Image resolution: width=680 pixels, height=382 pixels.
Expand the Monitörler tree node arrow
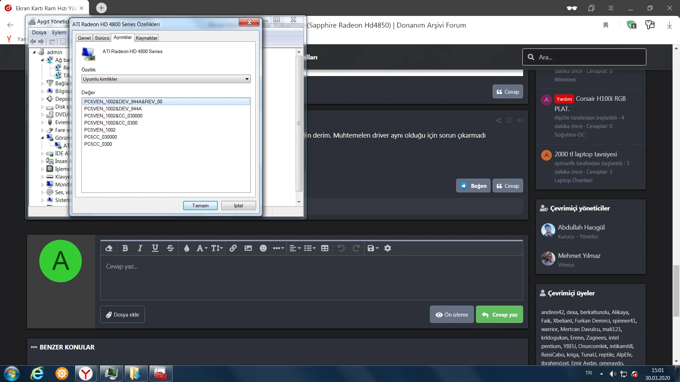[x=42, y=185]
